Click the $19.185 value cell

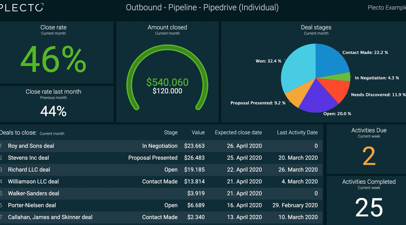[x=195, y=170]
